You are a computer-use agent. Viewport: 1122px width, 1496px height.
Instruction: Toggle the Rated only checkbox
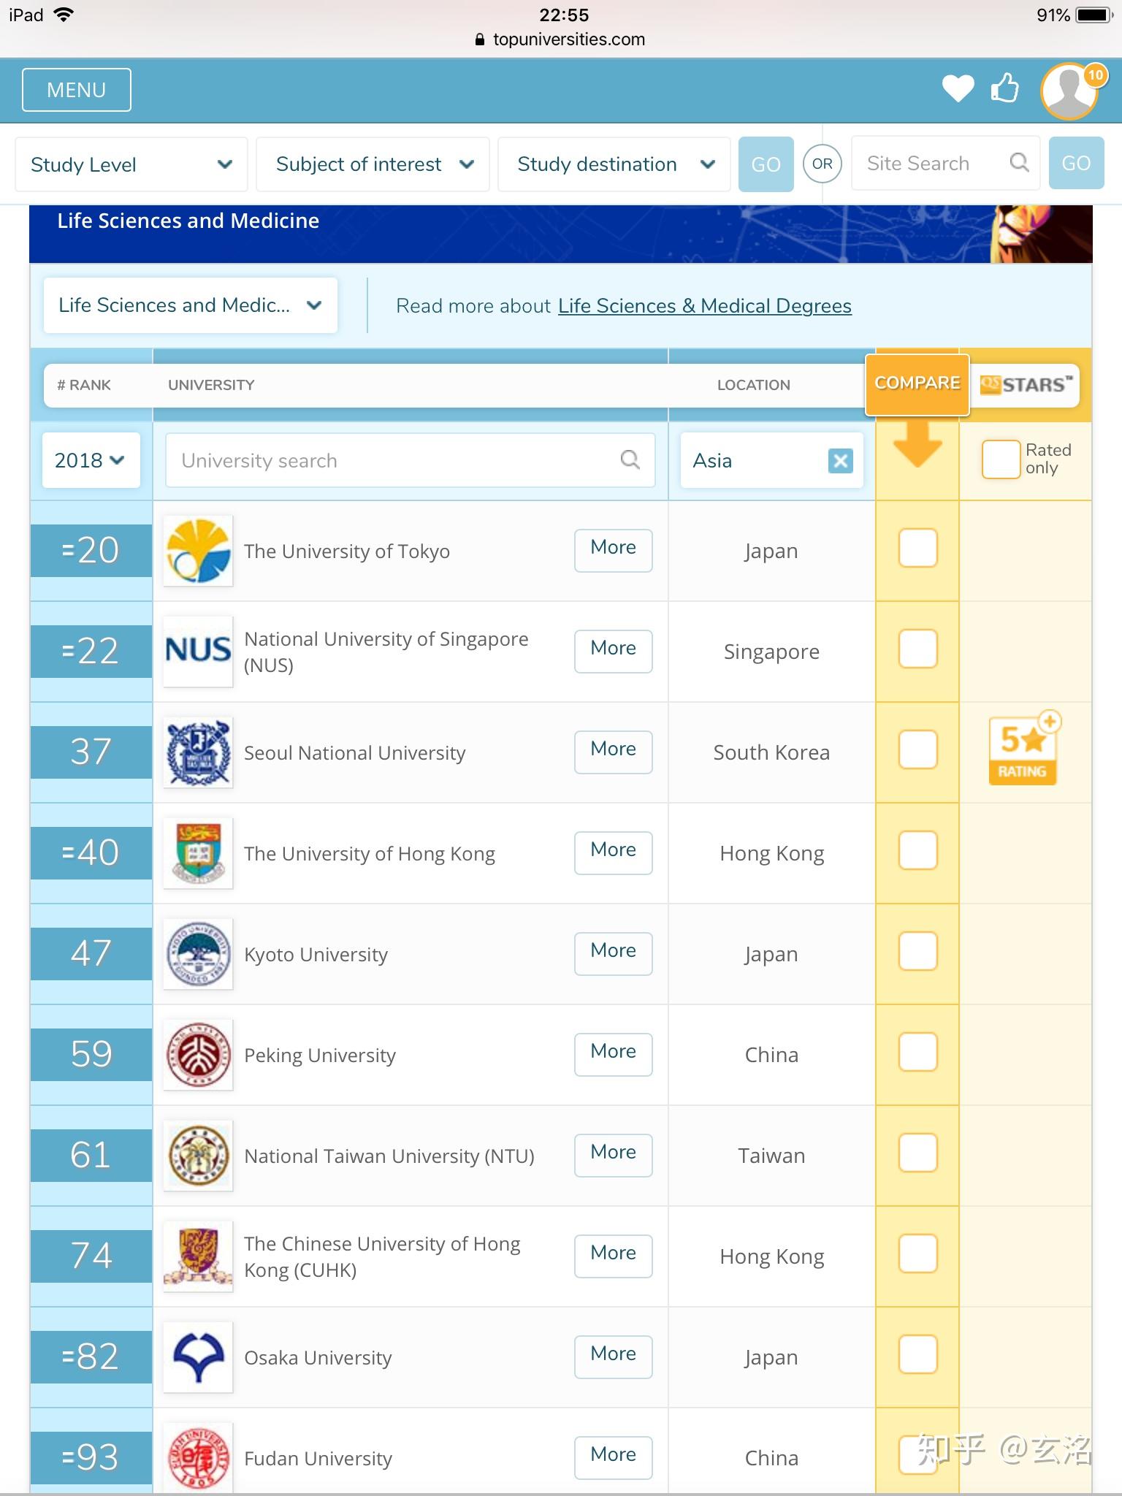pos(1001,459)
